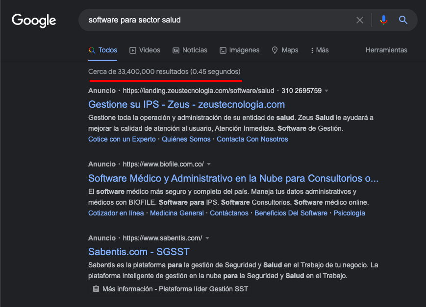Click the clipboard icon beside Más información
Screen dimensions: 426x307
tap(96, 289)
